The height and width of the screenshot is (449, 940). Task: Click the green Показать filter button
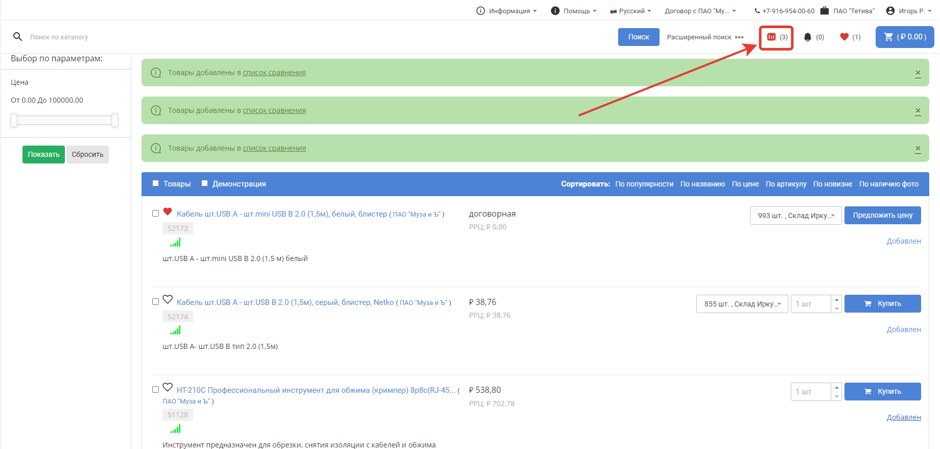coord(43,154)
